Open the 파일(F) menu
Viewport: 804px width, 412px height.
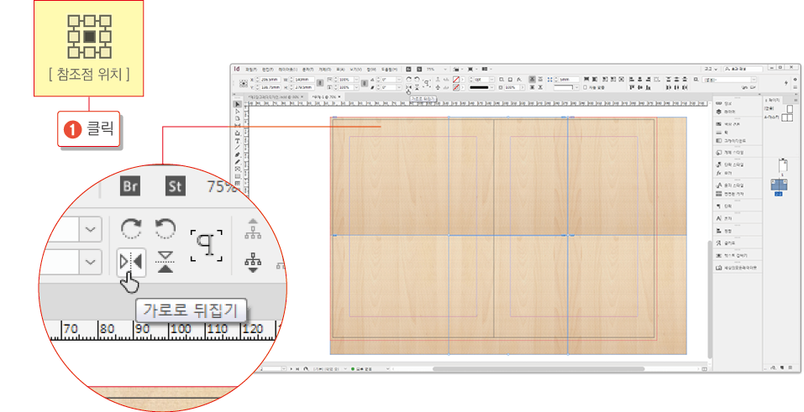click(252, 69)
